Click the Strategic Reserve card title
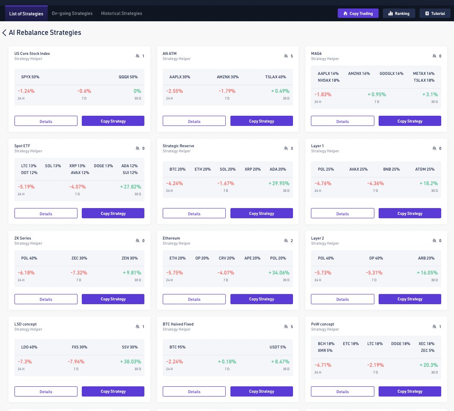The width and height of the screenshot is (454, 411). coord(178,146)
